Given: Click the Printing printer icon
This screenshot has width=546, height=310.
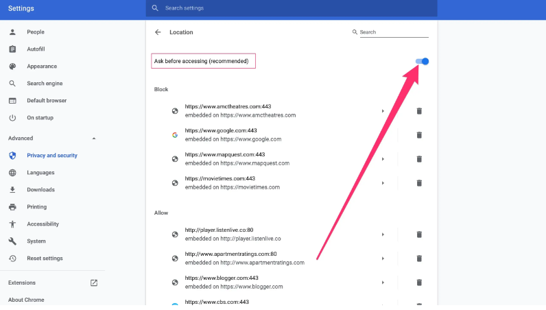Looking at the screenshot, I should tap(12, 207).
